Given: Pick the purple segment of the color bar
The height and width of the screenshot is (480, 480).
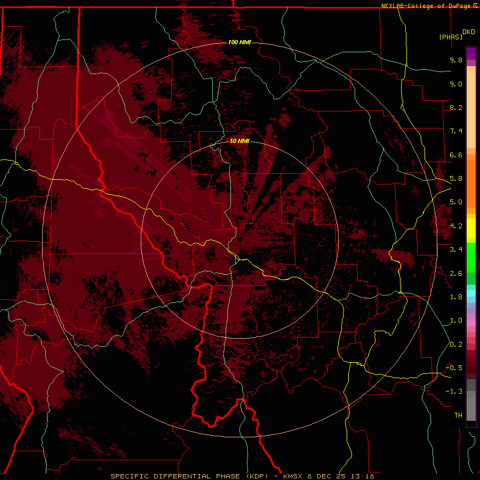Looking at the screenshot, I should [471, 53].
